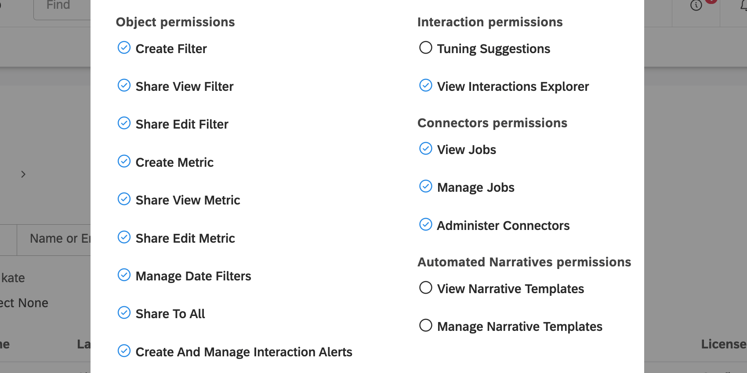Toggle Share View Filter off
Viewport: 747px width, 373px height.
[124, 85]
